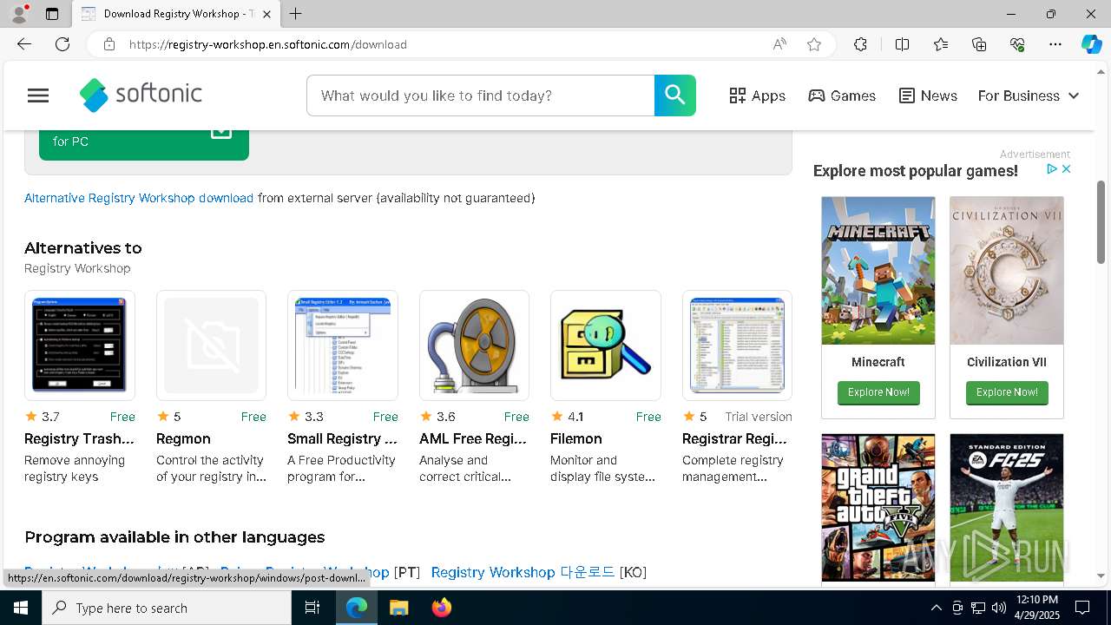The width and height of the screenshot is (1111, 625).
Task: Click the AdChoices triangle icon
Action: 1052,169
